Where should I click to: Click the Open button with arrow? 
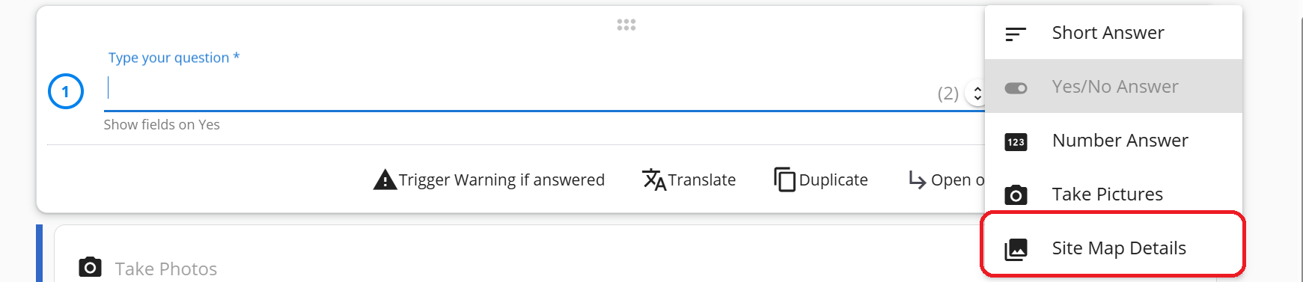coord(946,180)
